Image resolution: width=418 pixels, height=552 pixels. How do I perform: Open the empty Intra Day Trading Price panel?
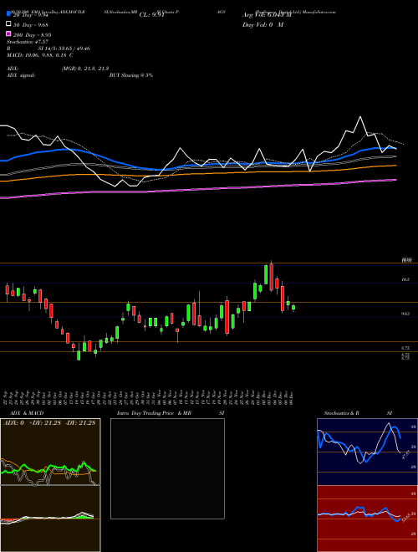pos(167,468)
